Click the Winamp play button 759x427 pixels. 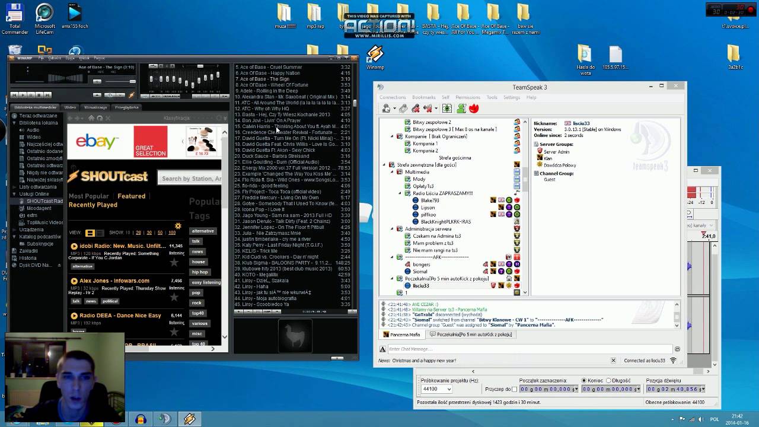[23, 95]
